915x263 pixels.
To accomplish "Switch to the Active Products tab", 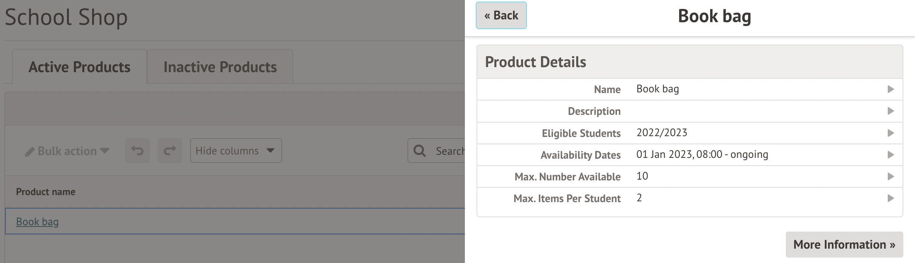I will (x=80, y=67).
